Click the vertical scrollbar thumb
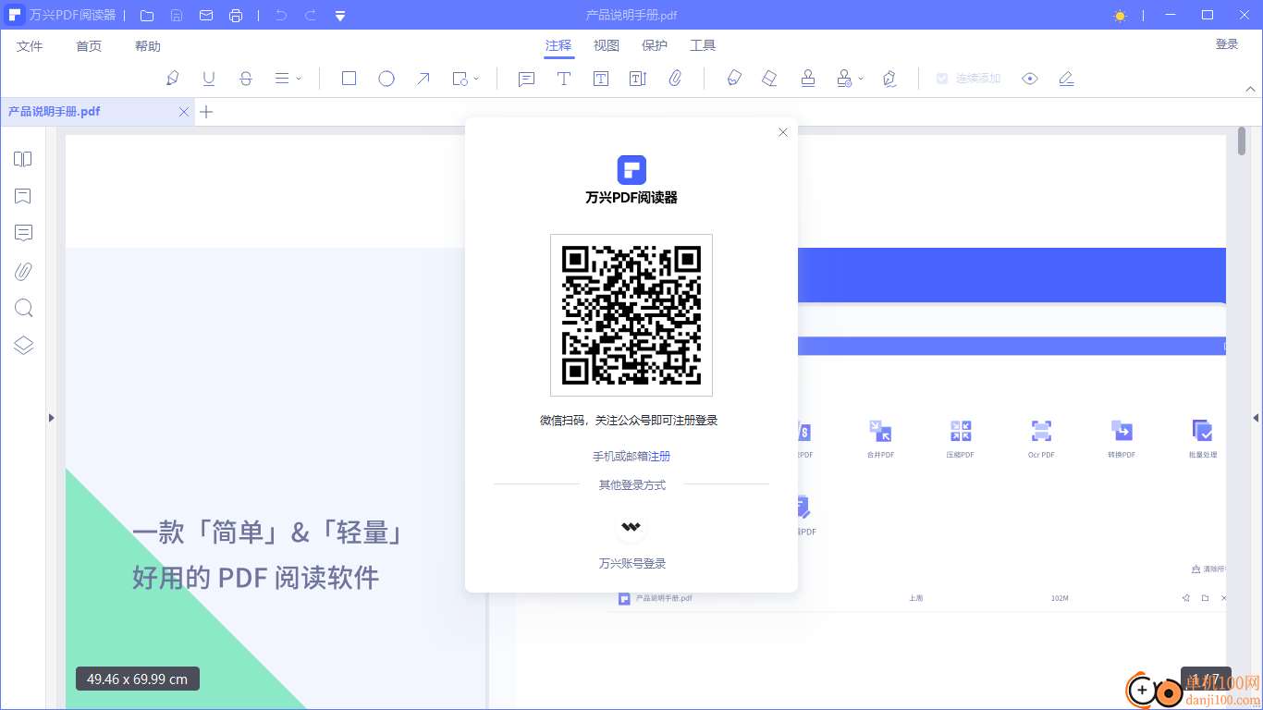The height and width of the screenshot is (710, 1263). point(1242,141)
